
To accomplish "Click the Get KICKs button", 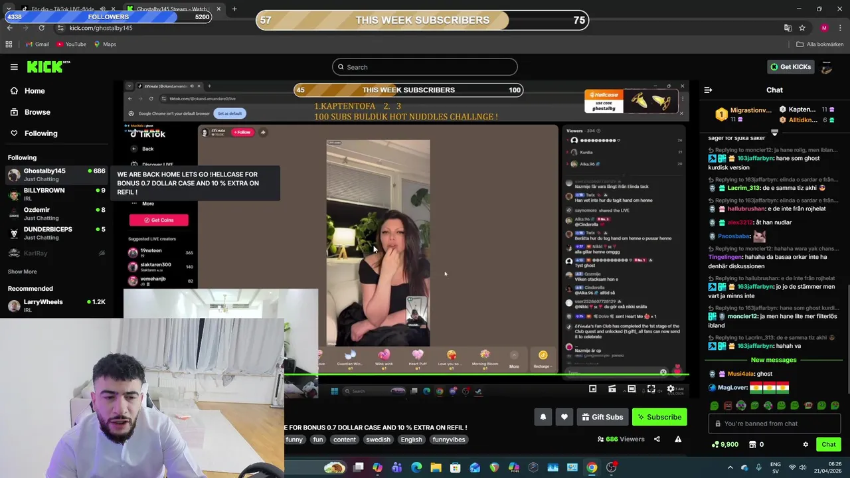I will [x=790, y=67].
